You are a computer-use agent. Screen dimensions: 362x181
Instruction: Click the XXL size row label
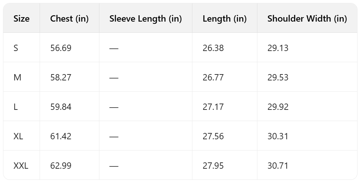21,166
